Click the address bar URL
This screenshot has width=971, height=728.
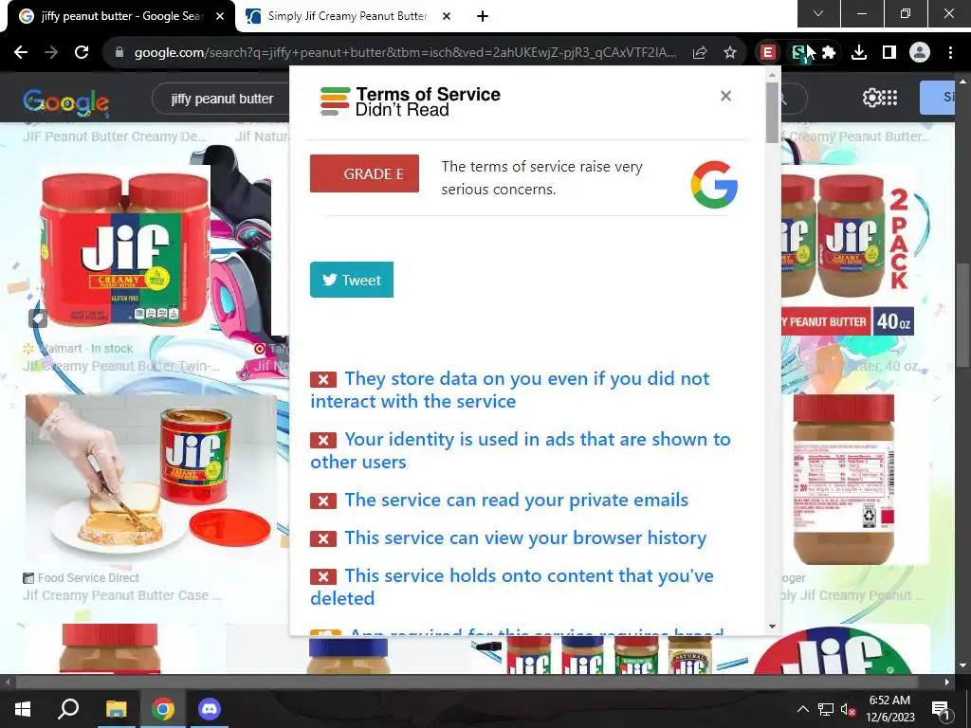coord(406,53)
